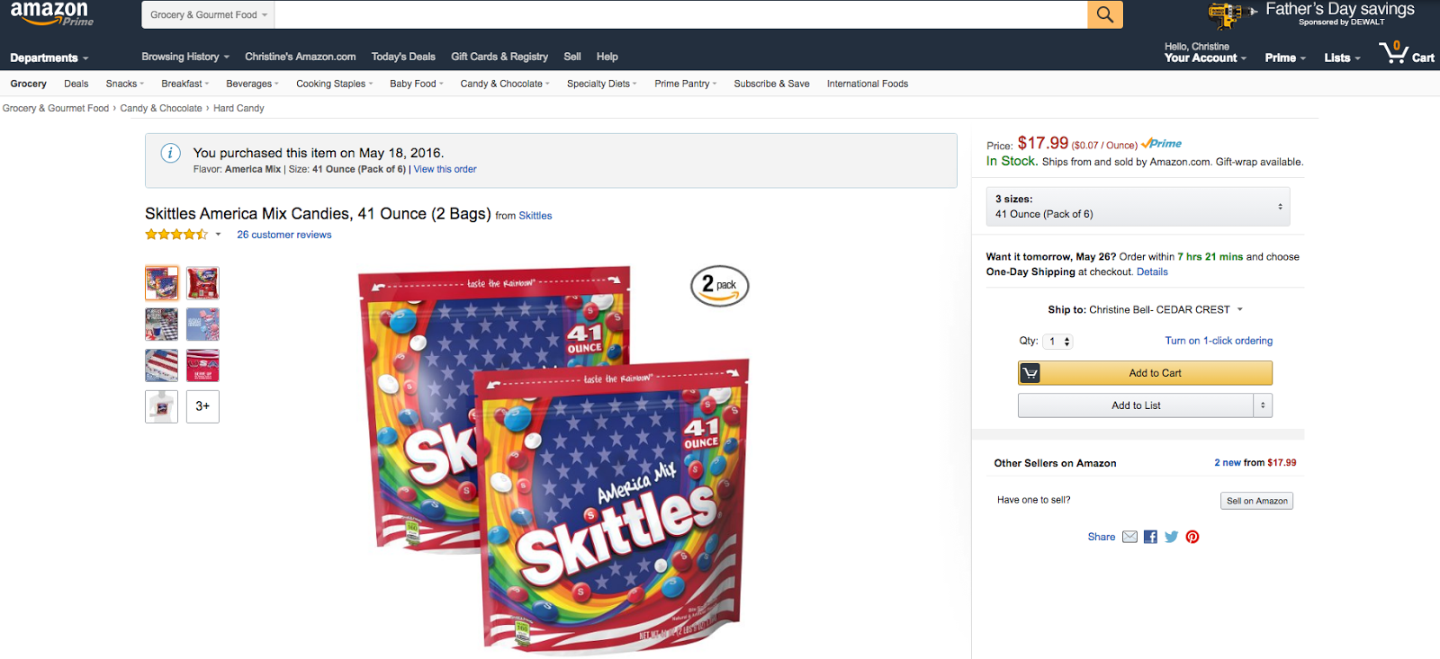Share product on Twitter

[x=1171, y=537]
